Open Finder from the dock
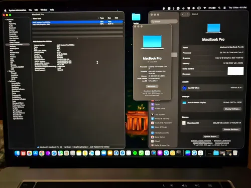Image resolution: width=251 pixels, height=188 pixels. pyautogui.click(x=17, y=153)
